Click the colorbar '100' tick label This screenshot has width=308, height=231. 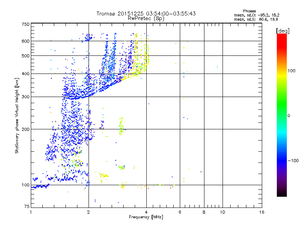pos(291,71)
